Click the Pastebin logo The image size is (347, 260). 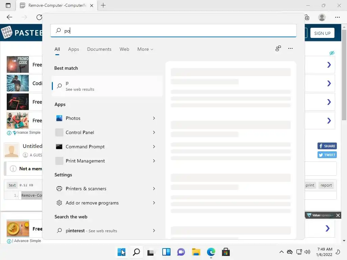(x=22, y=33)
